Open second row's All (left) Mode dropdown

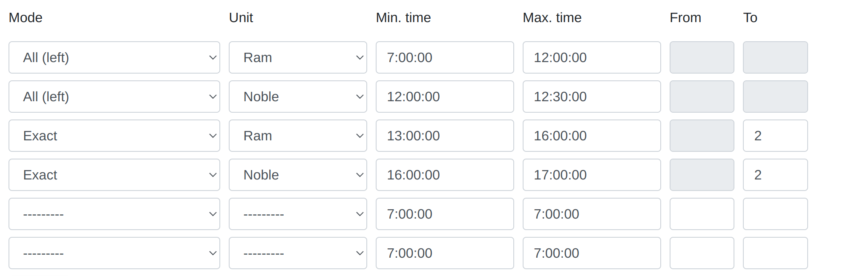tap(114, 97)
